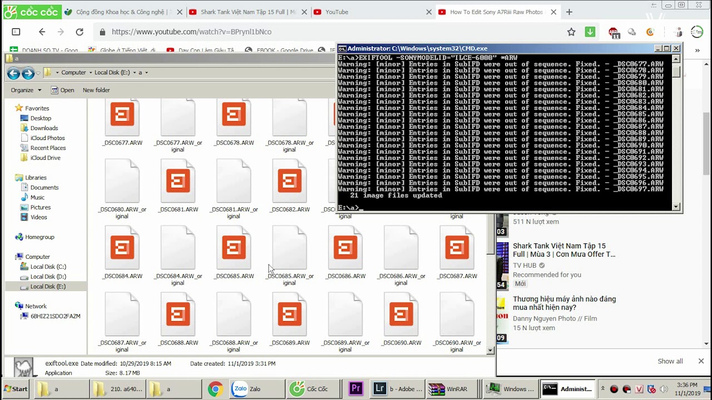Open Shark Tank Việt Nam Tập 15 video
The width and height of the screenshot is (712, 400).
click(564, 250)
